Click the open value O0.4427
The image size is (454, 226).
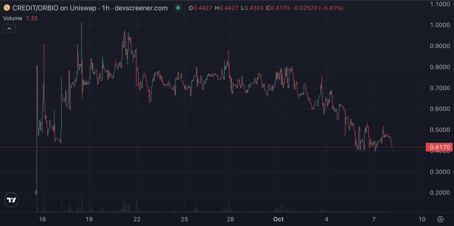click(x=201, y=8)
